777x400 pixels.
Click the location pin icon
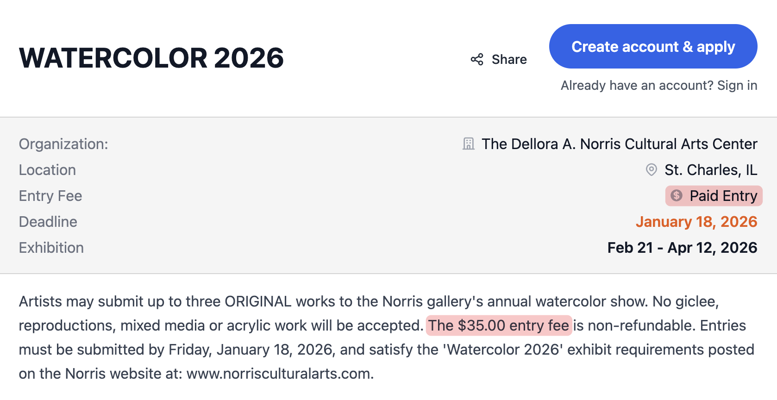coord(652,170)
